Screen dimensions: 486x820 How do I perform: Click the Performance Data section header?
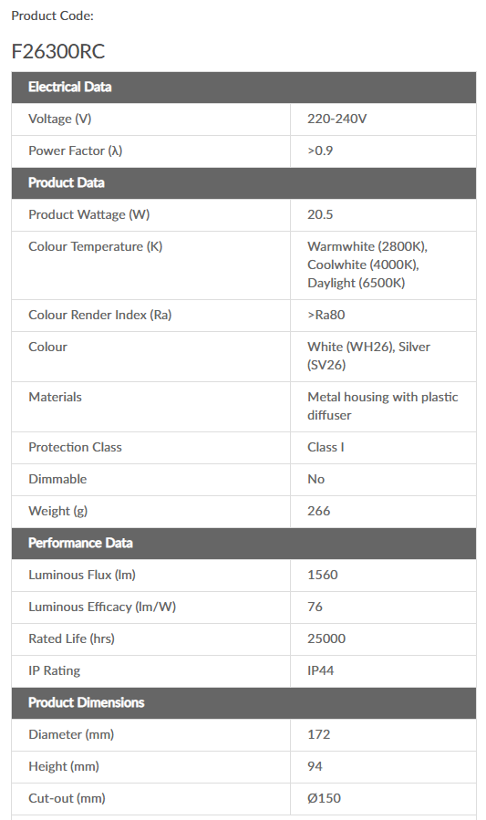click(x=243, y=544)
